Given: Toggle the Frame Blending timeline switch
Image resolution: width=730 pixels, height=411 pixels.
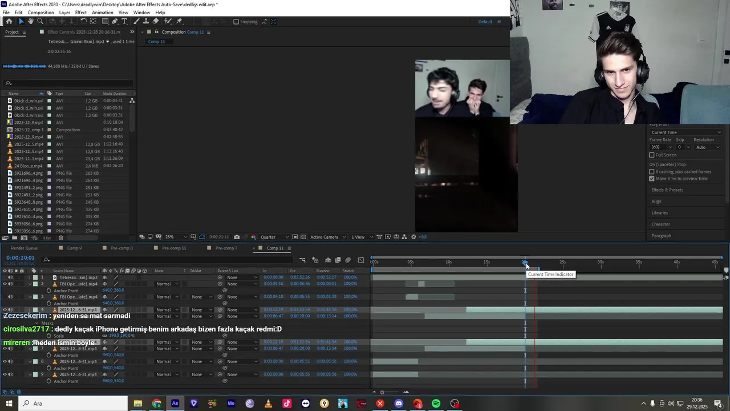Looking at the screenshot, I should 338,260.
